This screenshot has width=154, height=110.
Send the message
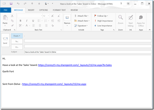(x=5, y=40)
